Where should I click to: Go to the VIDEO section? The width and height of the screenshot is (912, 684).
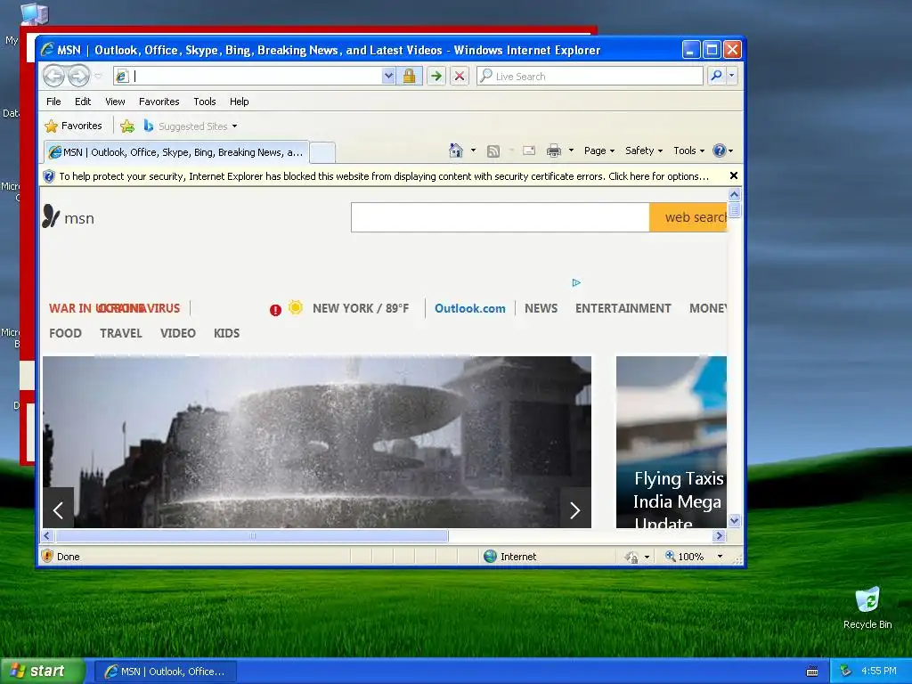[x=178, y=333]
